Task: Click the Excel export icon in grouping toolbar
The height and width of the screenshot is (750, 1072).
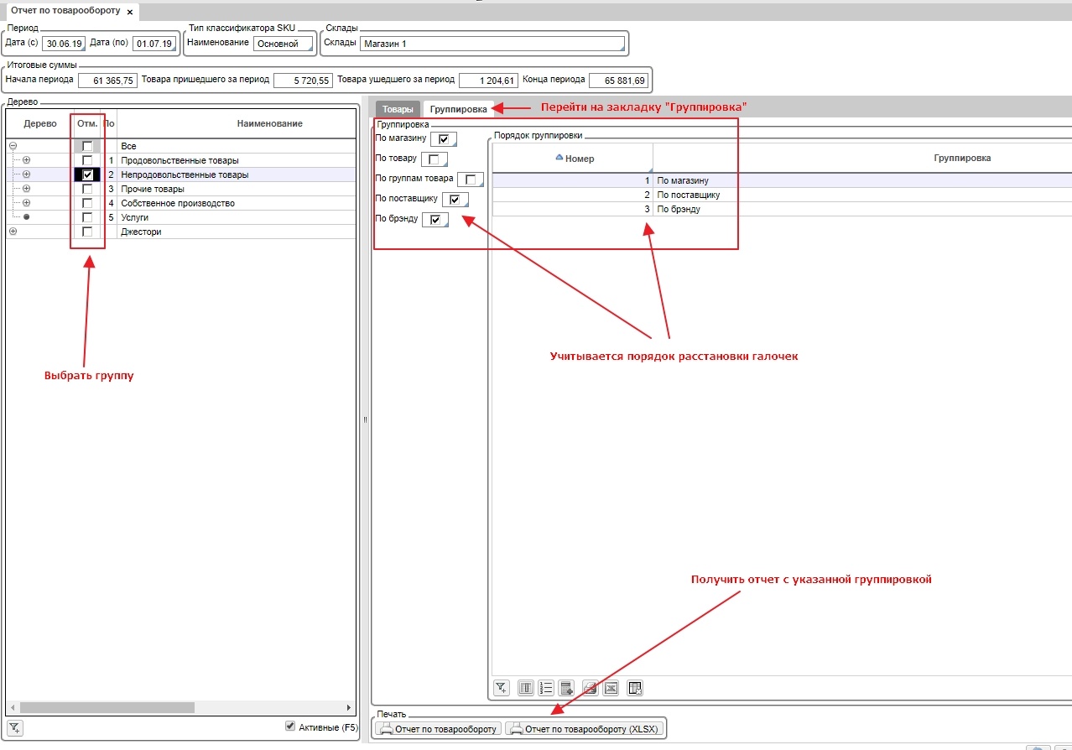Action: tap(611, 688)
